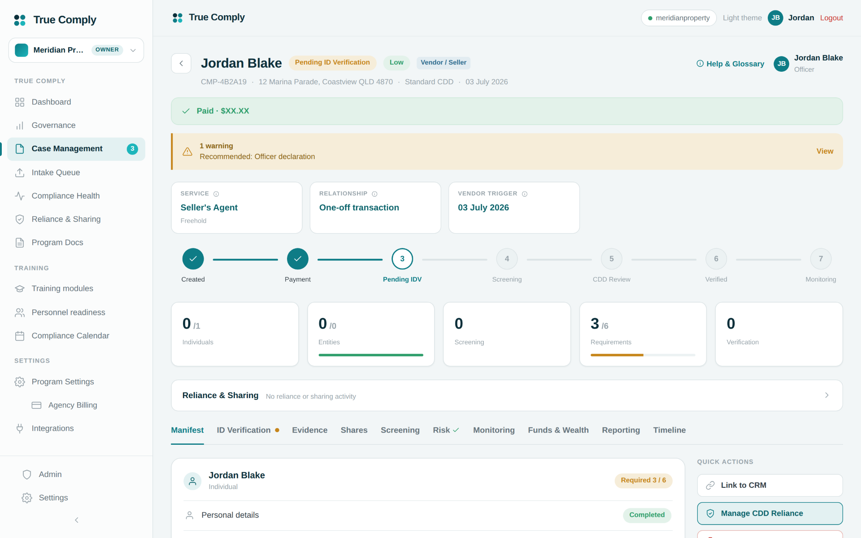
Task: Open Compliance Health in sidebar
Action: coord(76,196)
